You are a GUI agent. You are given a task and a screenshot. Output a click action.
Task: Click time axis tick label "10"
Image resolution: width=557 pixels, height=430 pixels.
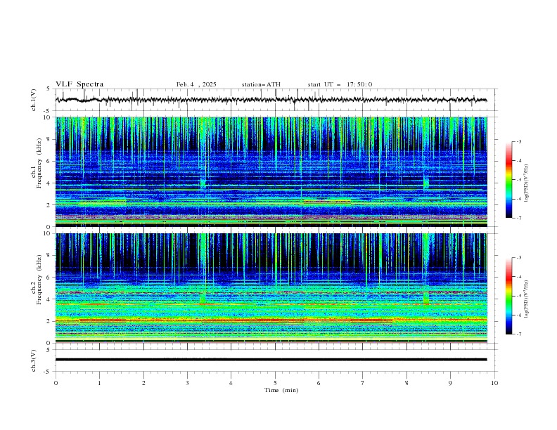click(494, 383)
